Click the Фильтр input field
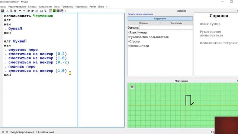The width and height of the screenshot is (238, 134). (x=166, y=28)
